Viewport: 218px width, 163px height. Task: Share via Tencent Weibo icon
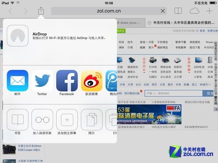coord(111,81)
